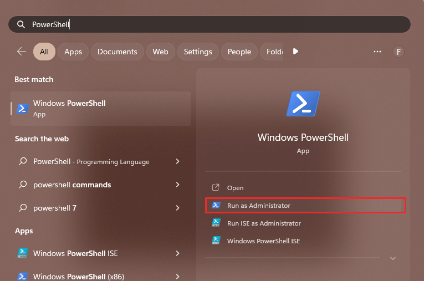Viewport: 424px width, 281px height.
Task: Go back using the left arrow
Action: [22, 52]
